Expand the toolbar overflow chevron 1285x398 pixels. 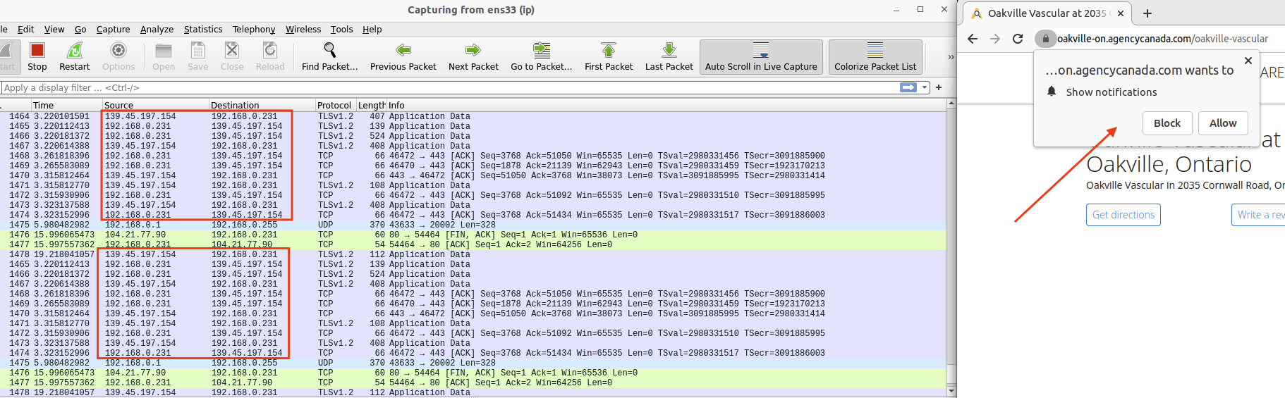(x=950, y=57)
